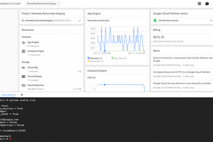Open Full Speed Ahead with HTTP/2 article
This screenshot has height=142, width=213.
(182, 72)
